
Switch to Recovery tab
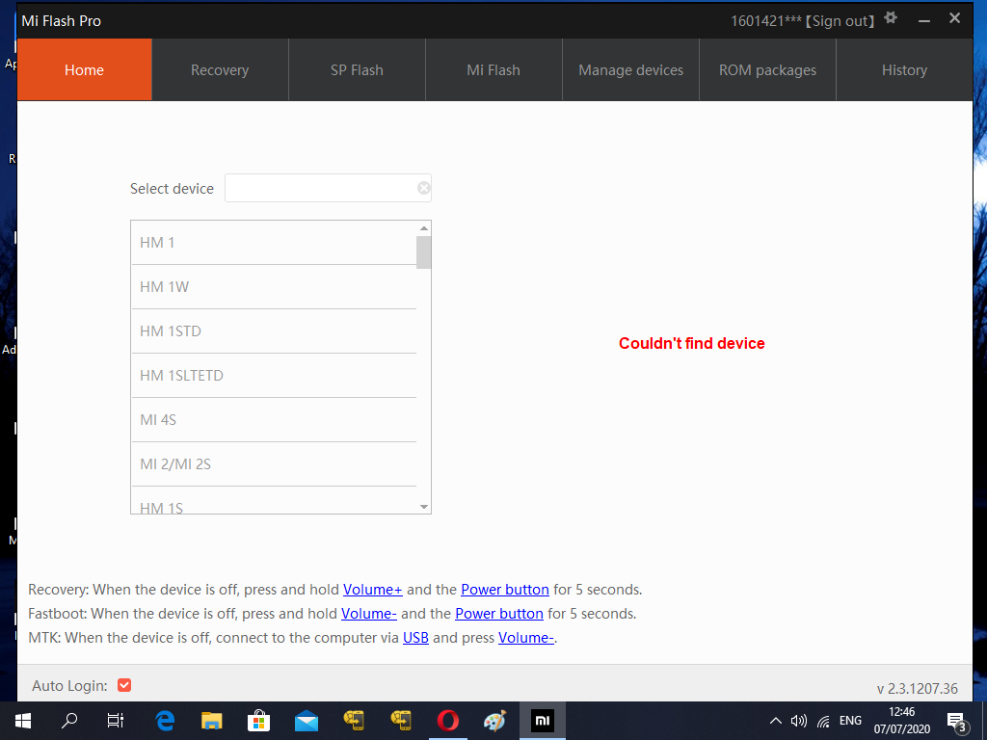[220, 69]
